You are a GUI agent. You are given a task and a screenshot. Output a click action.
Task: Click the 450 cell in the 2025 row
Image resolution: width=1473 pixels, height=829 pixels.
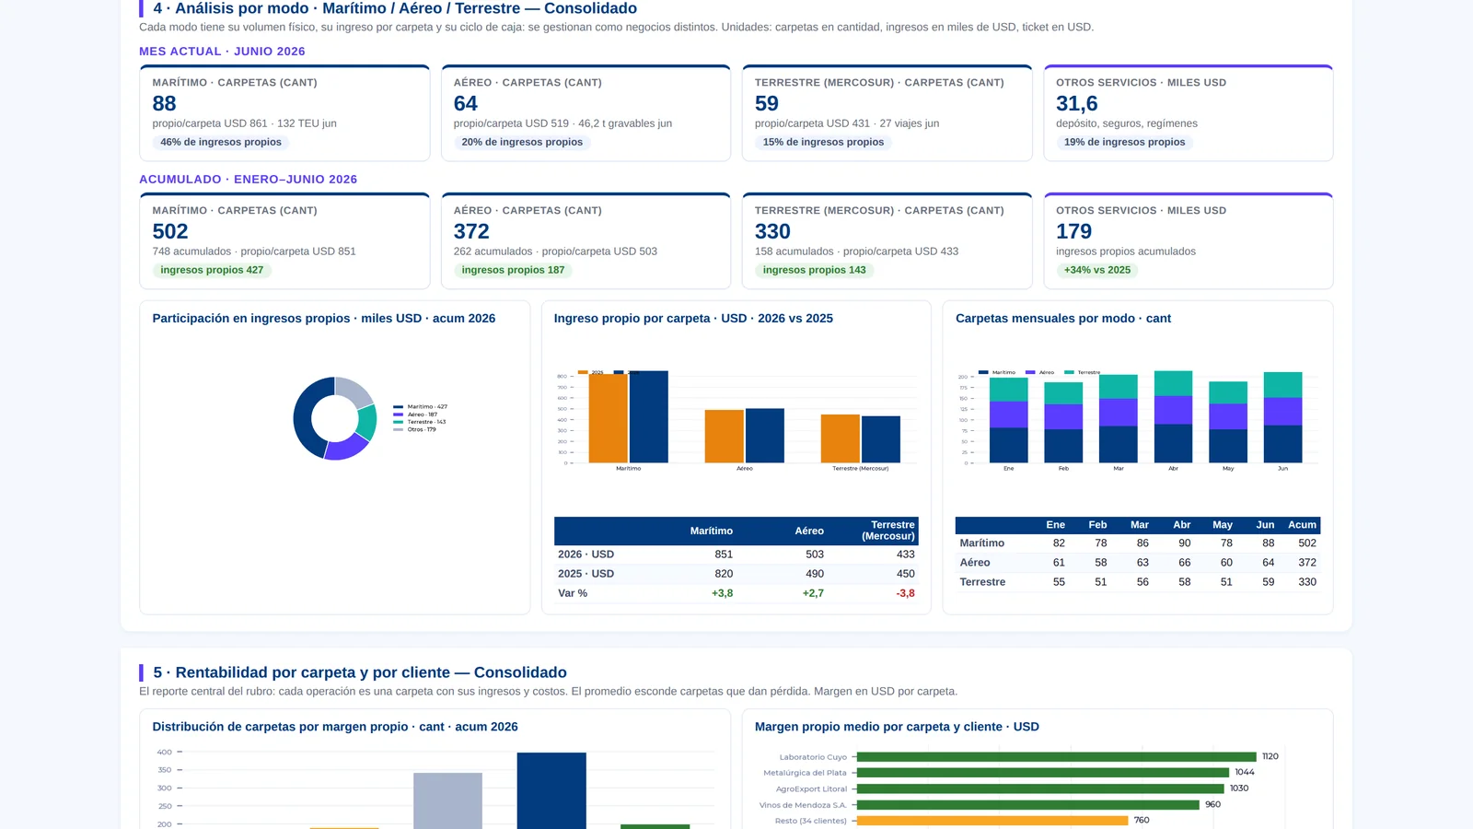906,574
